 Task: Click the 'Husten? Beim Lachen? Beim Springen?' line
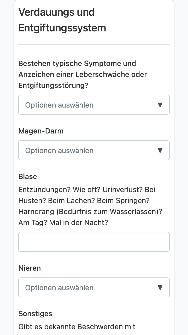pos(84,200)
